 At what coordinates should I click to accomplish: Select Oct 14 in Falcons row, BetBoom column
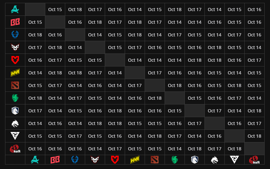[55, 98]
